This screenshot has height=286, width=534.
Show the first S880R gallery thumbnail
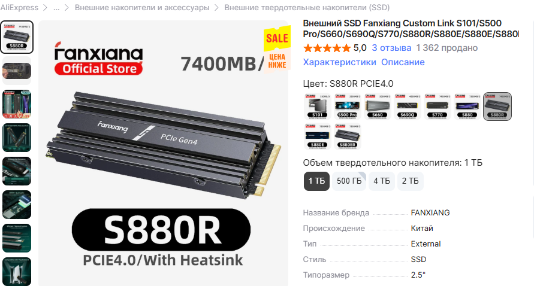pyautogui.click(x=17, y=37)
